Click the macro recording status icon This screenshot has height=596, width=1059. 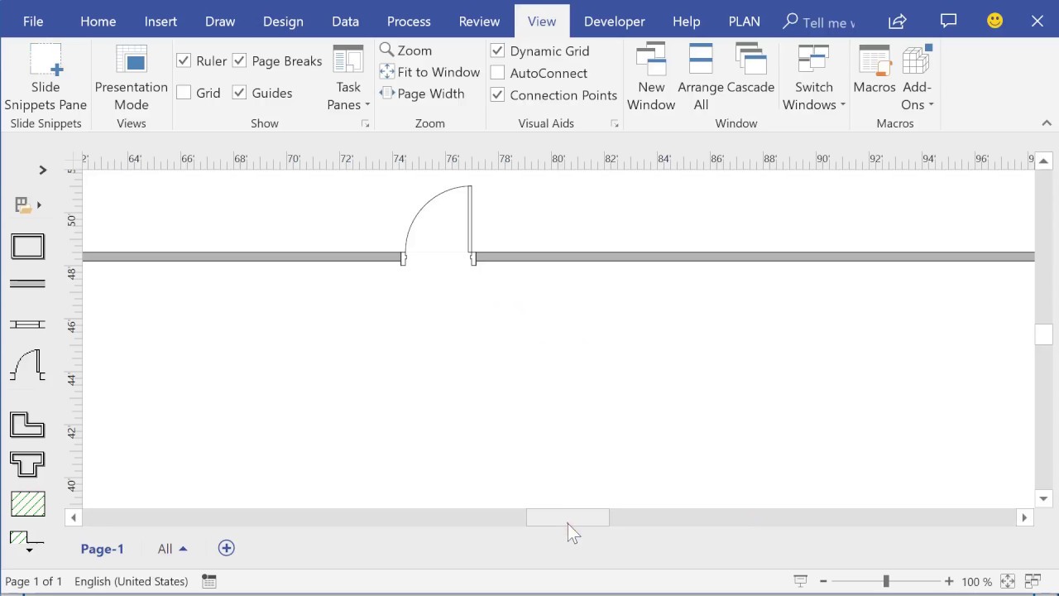coord(209,581)
